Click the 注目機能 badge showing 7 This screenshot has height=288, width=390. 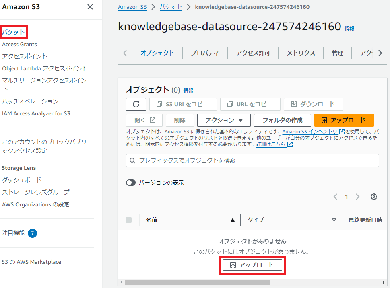click(32, 233)
